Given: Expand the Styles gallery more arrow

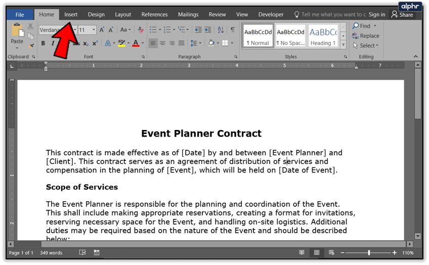Looking at the screenshot, I should pyautogui.click(x=344, y=45).
